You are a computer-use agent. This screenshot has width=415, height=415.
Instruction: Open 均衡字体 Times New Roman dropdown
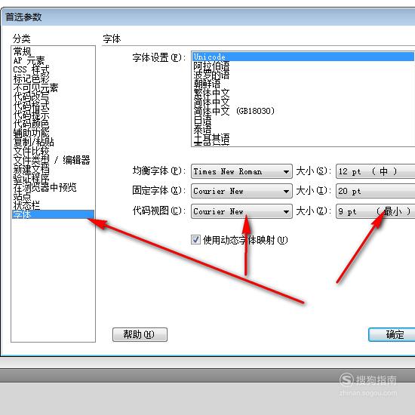click(x=241, y=171)
